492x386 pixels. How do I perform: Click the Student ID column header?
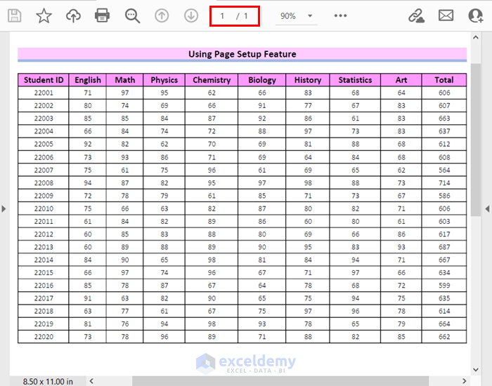(x=44, y=80)
